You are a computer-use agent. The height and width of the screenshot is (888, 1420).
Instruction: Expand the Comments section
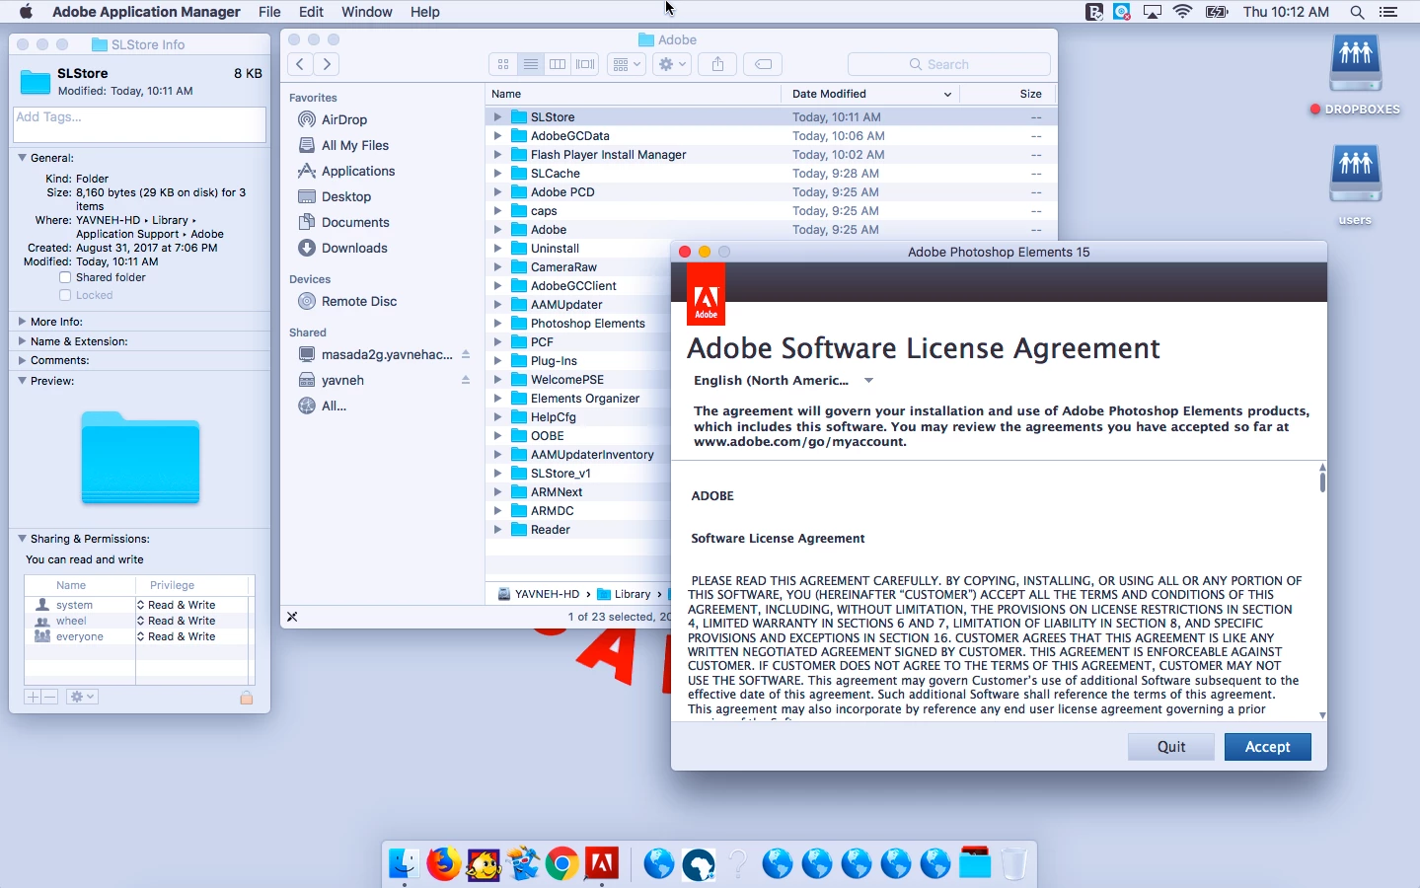click(22, 360)
